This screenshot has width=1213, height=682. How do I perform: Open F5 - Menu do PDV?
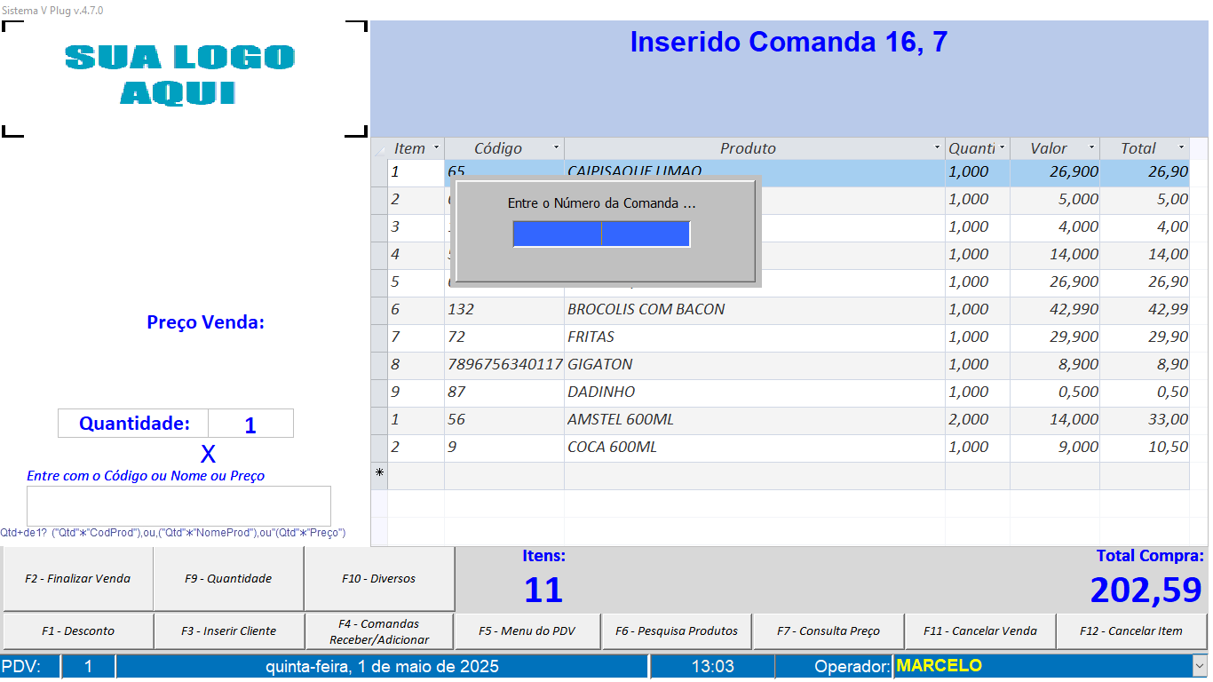tap(530, 631)
